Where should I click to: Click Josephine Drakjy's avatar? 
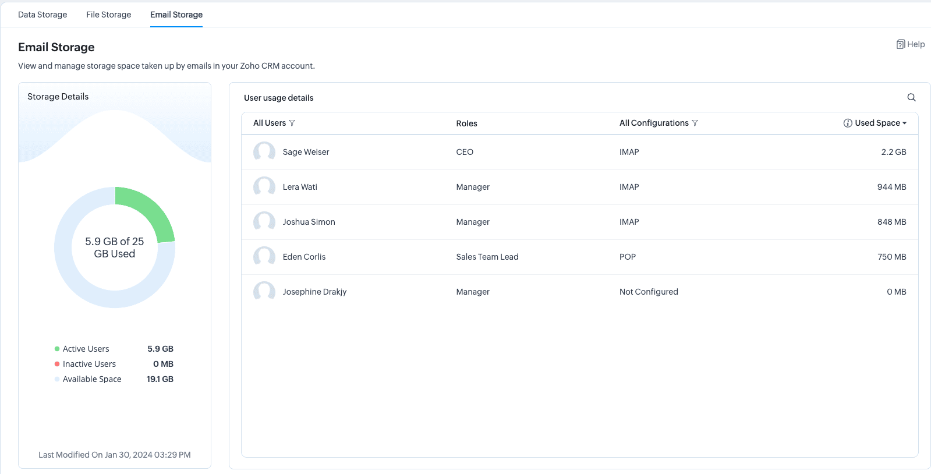(x=264, y=292)
